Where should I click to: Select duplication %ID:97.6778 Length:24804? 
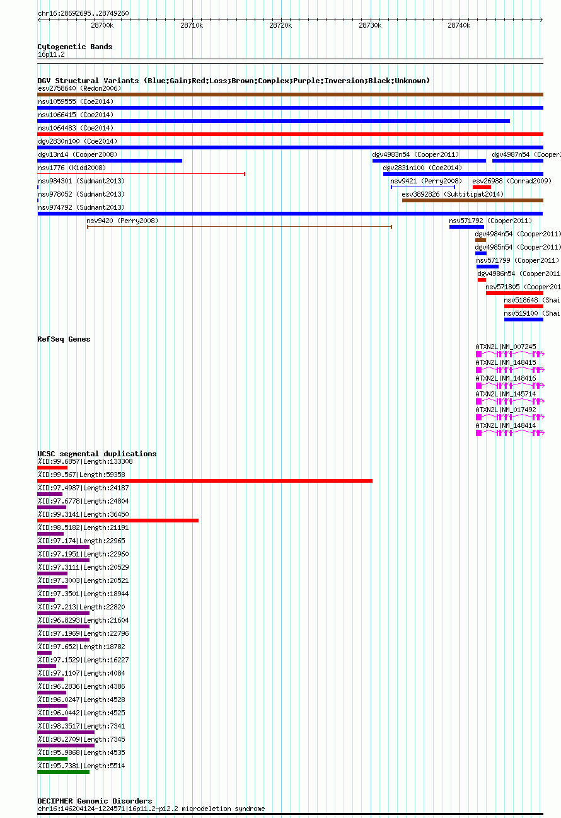52,507
